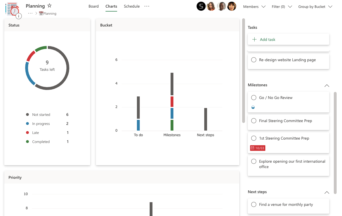Screen dimensions: 342x216
Task: Switch to the Schedule tab
Action: (x=132, y=6)
